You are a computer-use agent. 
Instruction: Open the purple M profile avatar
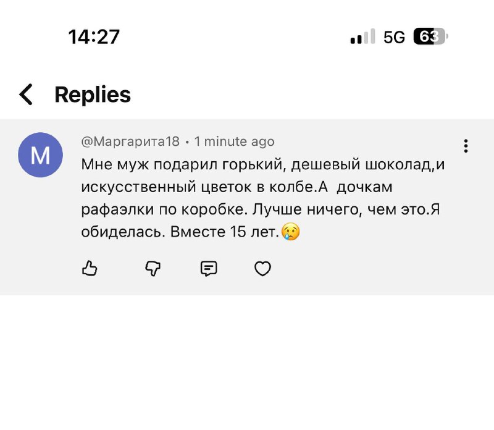(40, 154)
